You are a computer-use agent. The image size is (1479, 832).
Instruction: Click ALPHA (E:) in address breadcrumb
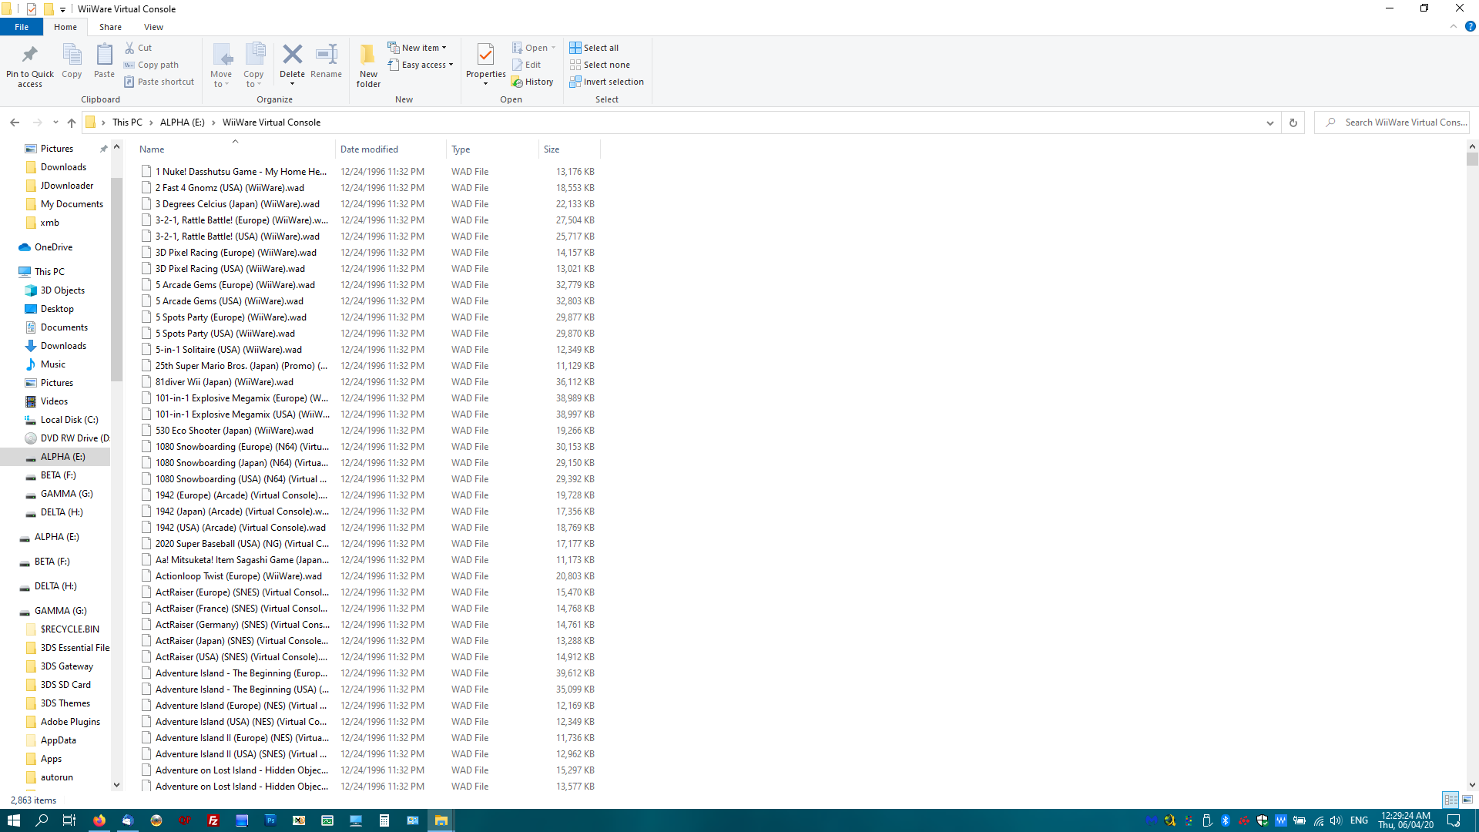tap(183, 122)
